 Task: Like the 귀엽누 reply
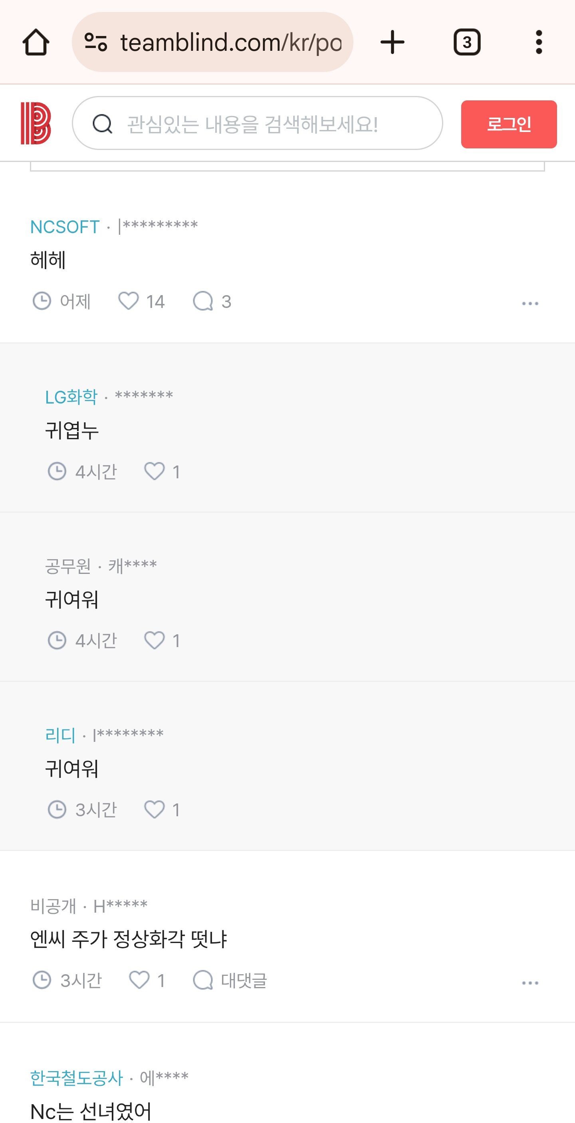pyautogui.click(x=155, y=471)
